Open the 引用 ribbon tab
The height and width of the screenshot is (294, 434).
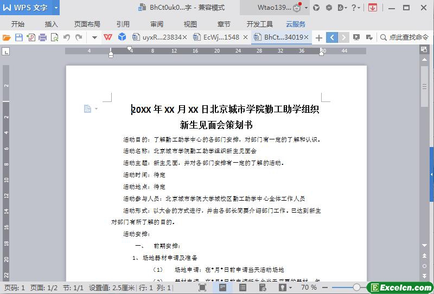coord(123,24)
